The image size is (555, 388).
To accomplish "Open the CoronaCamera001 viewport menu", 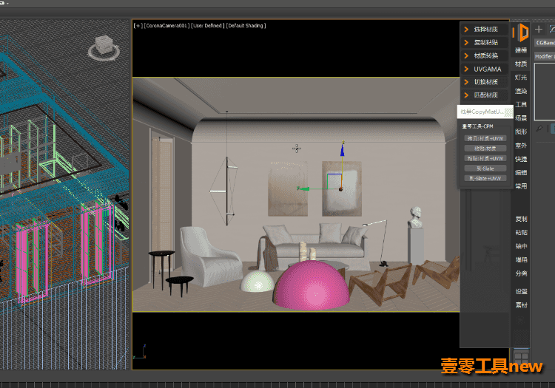I will click(166, 25).
